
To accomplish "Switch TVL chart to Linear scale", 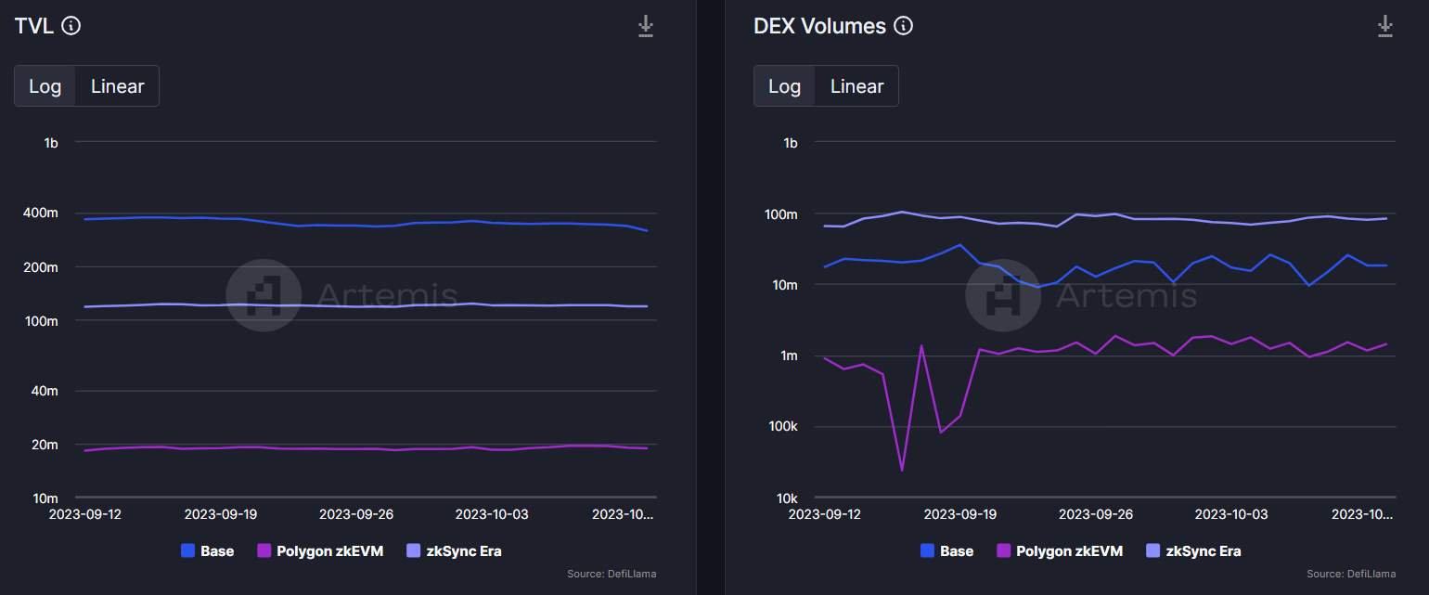I will pyautogui.click(x=117, y=86).
